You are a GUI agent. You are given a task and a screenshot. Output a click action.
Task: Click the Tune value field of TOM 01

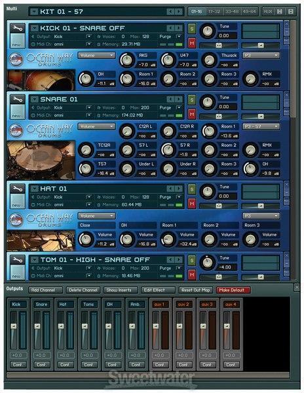pyautogui.click(x=227, y=267)
